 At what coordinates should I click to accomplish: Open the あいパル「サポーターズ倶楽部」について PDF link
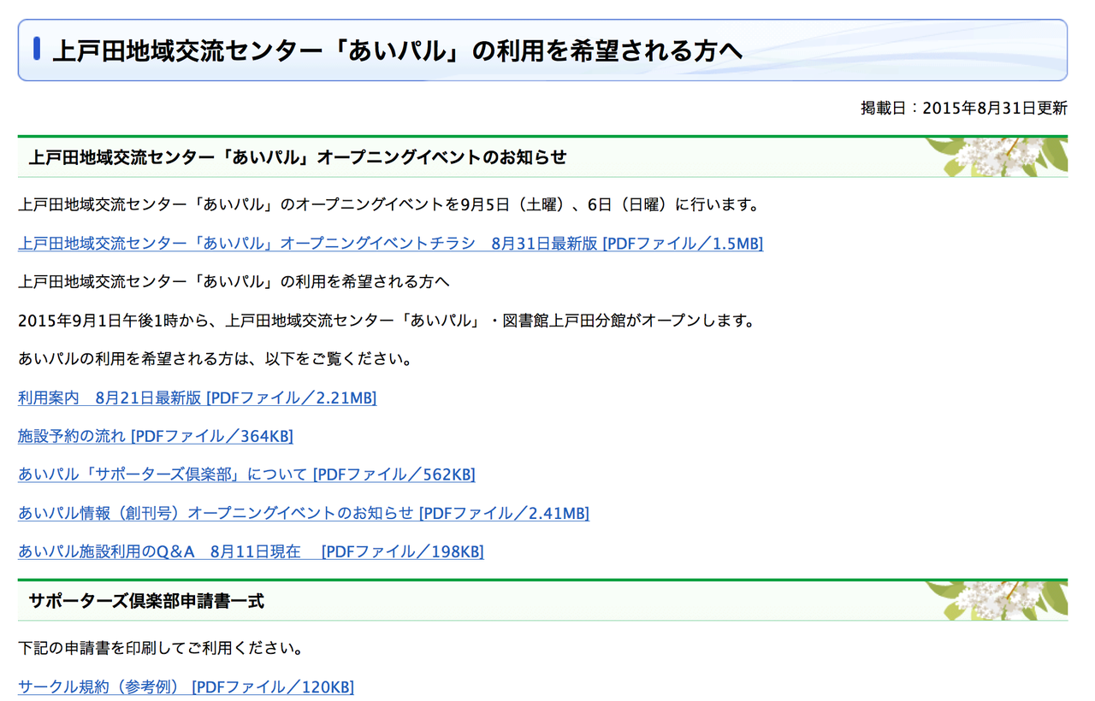pos(246,474)
